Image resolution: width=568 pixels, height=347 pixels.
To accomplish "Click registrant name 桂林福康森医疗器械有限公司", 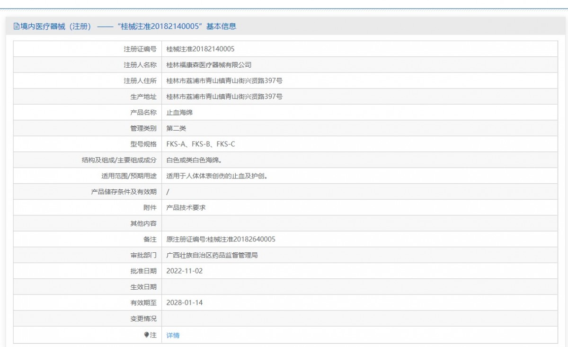I will tap(209, 65).
